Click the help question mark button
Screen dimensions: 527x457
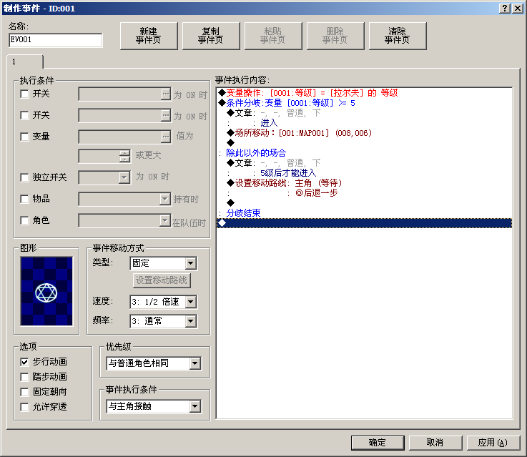click(505, 9)
